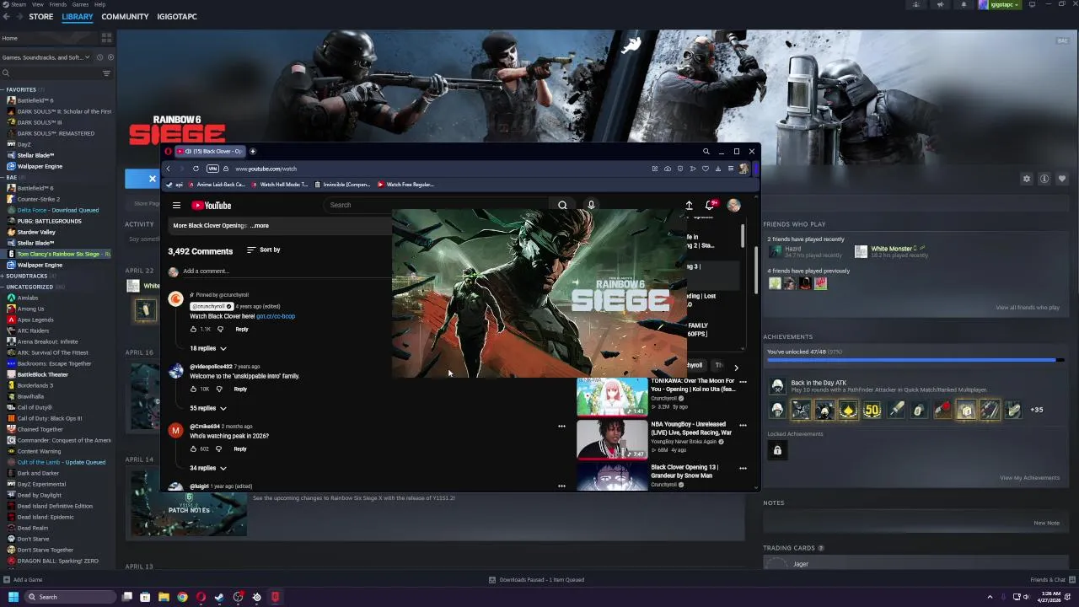The height and width of the screenshot is (607, 1079).
Task: Open game settings gear on Siege page
Action: pyautogui.click(x=1027, y=179)
